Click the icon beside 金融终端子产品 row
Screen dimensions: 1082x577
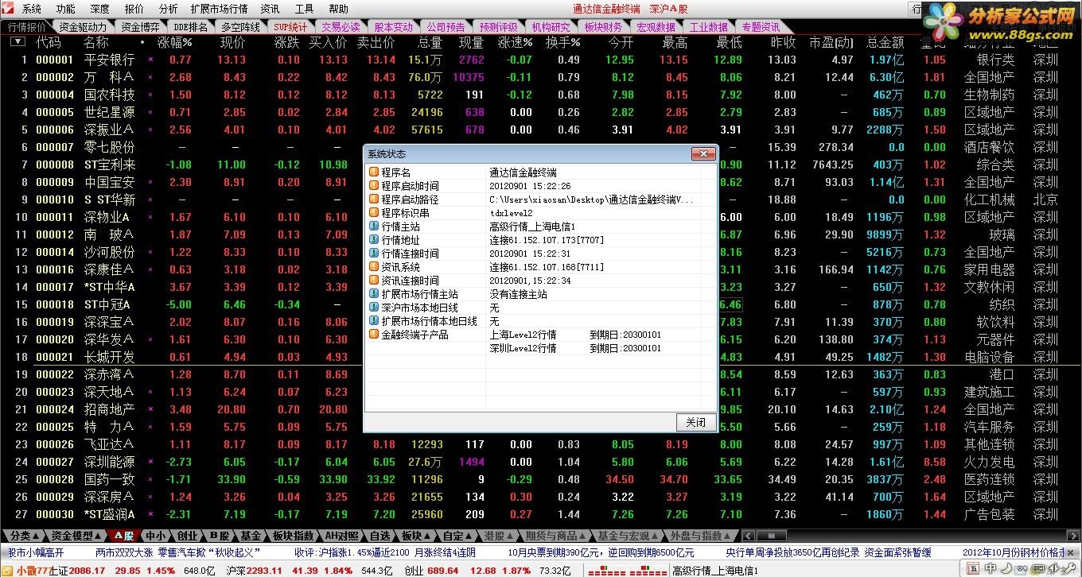pos(374,335)
